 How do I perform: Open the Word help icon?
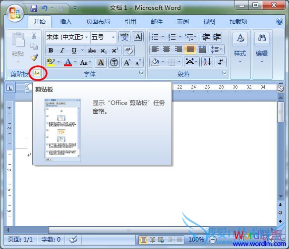pyautogui.click(x=280, y=21)
